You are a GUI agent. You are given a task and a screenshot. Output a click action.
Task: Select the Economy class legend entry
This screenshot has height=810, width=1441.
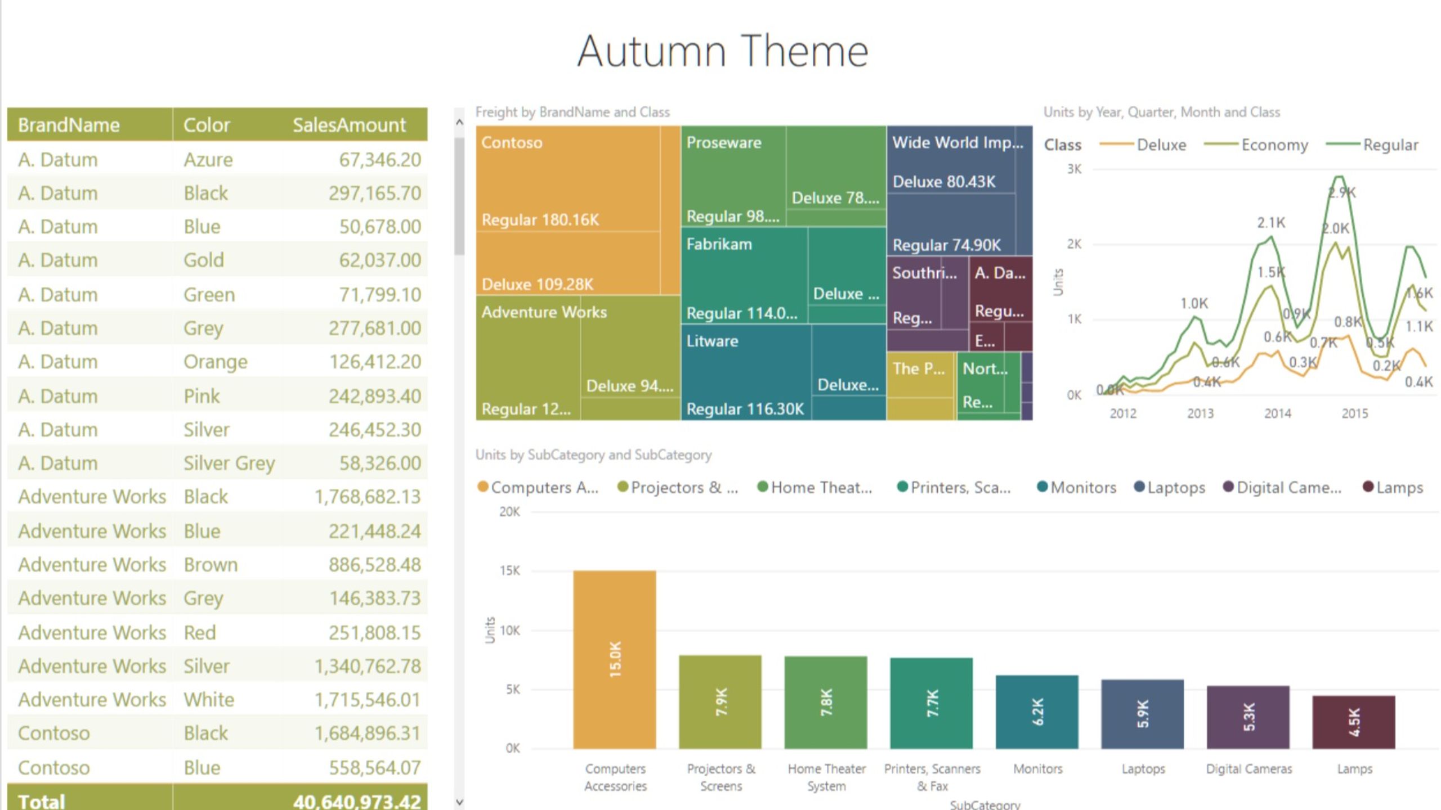click(1256, 145)
